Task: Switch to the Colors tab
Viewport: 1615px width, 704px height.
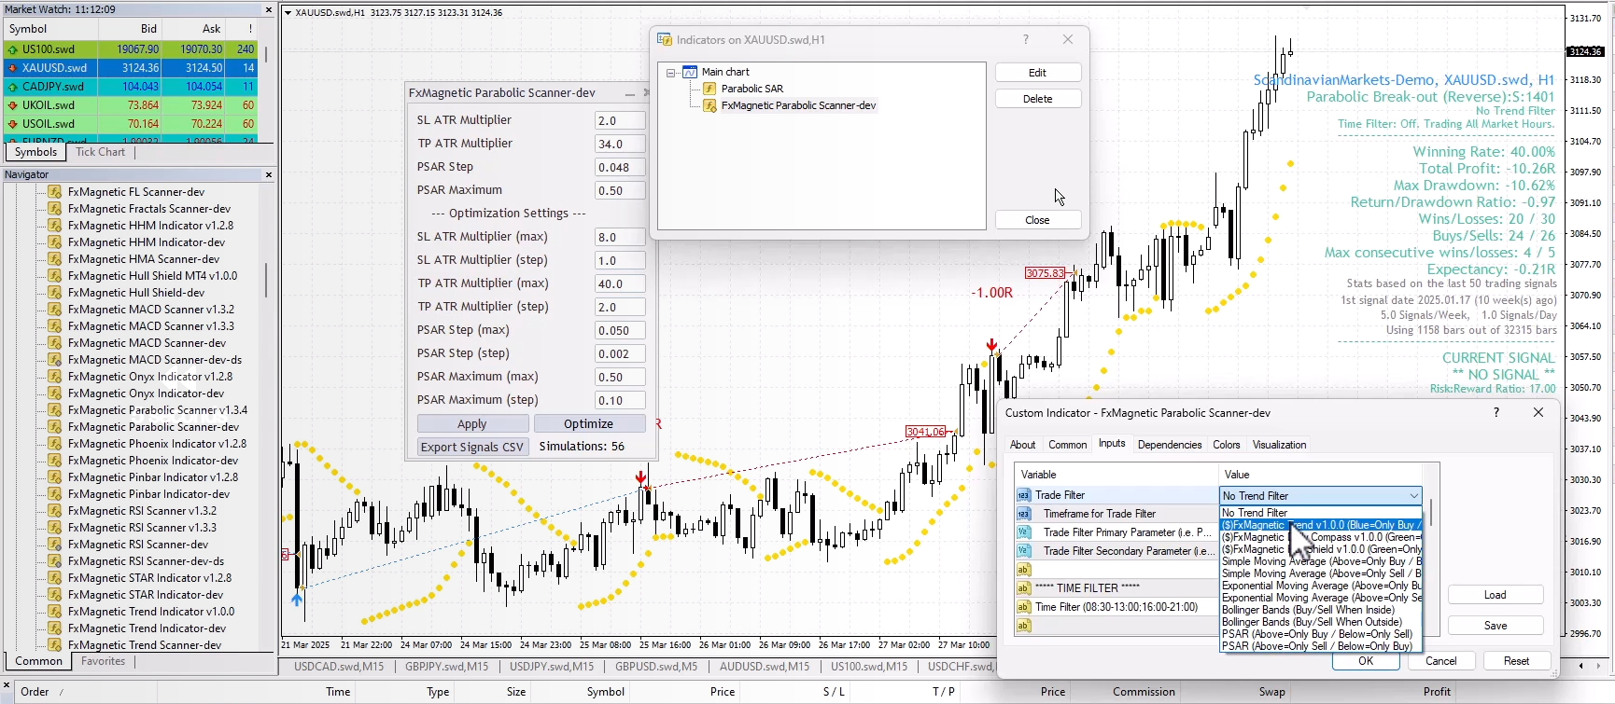Action: [x=1226, y=445]
